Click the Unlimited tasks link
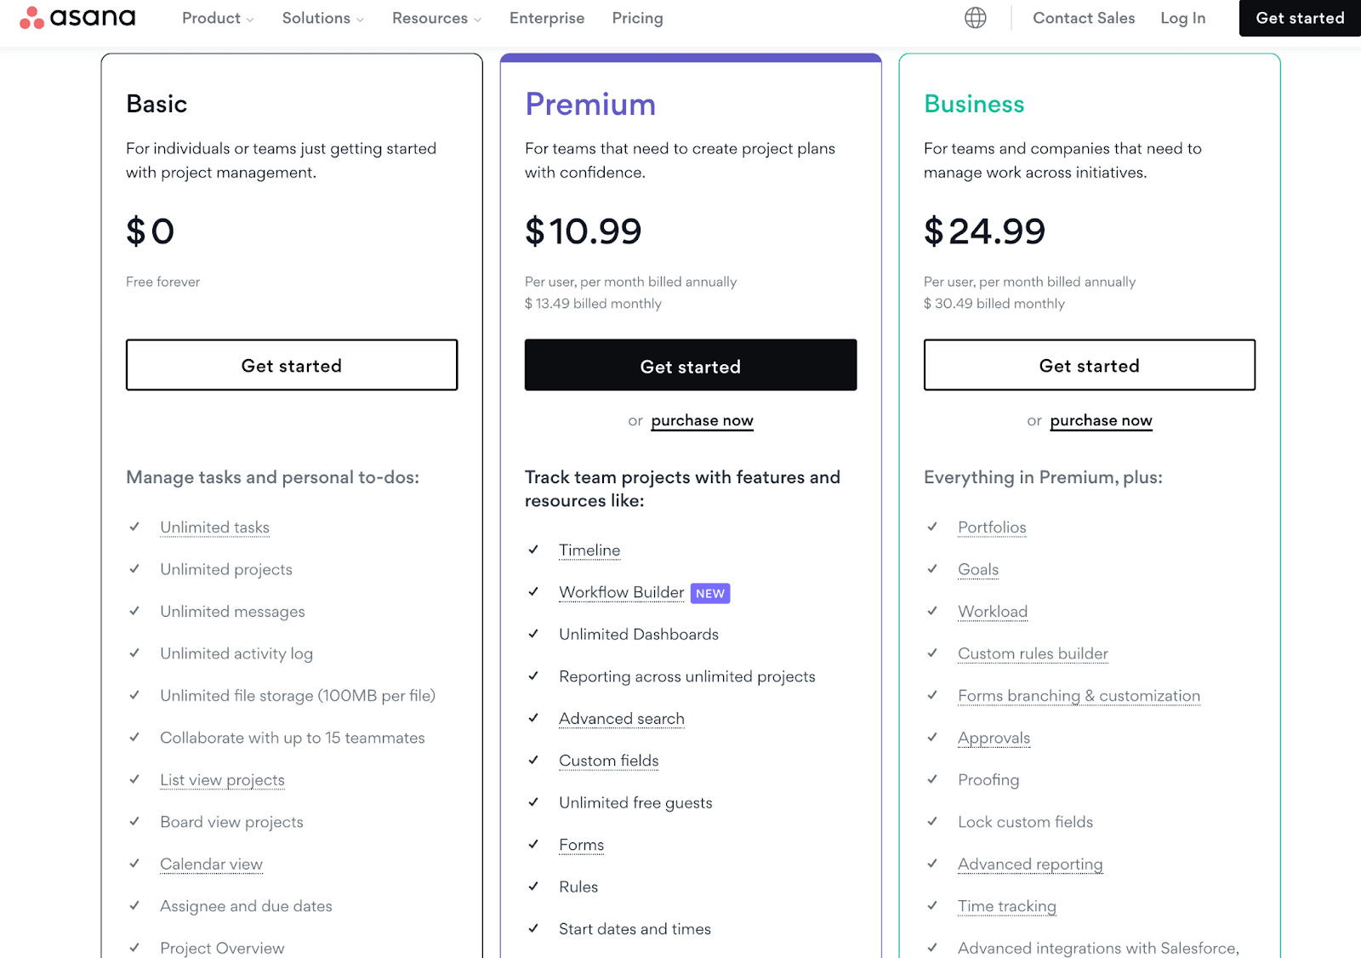This screenshot has width=1361, height=958. point(214,527)
